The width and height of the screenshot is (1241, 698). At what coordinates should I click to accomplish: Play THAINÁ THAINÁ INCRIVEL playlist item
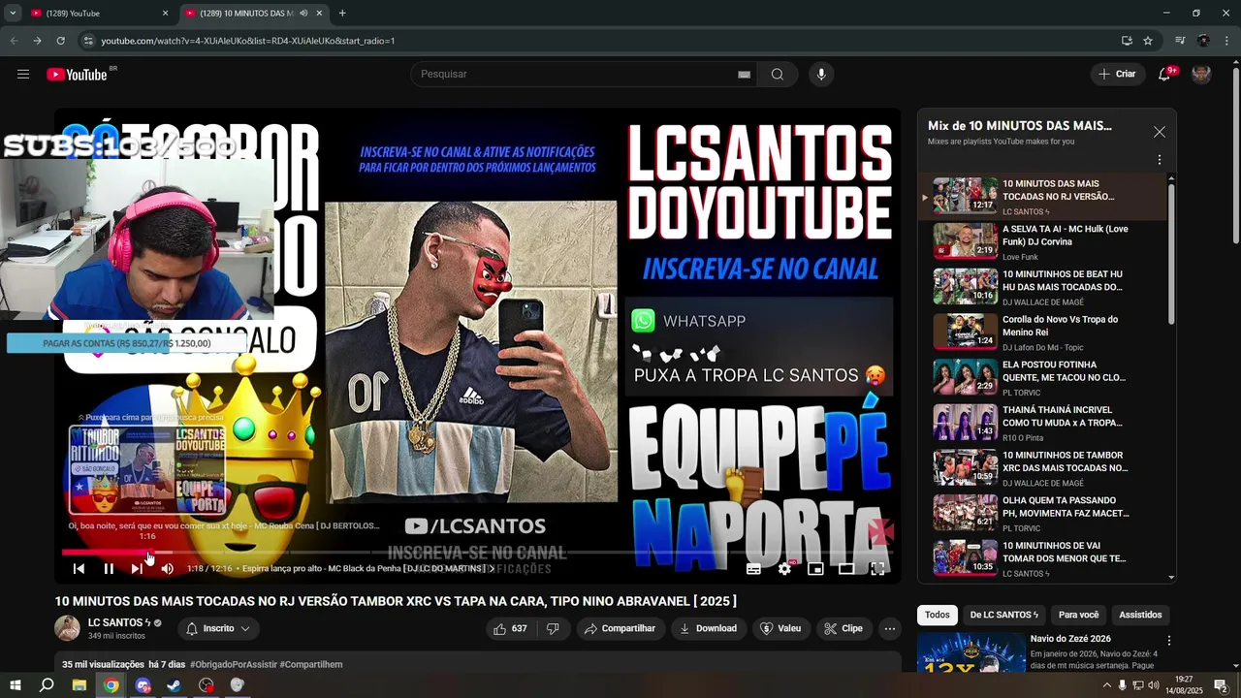tap(1042, 423)
